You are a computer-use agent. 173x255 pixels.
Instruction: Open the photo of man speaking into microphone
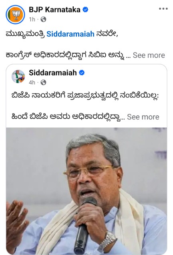pos(86,191)
